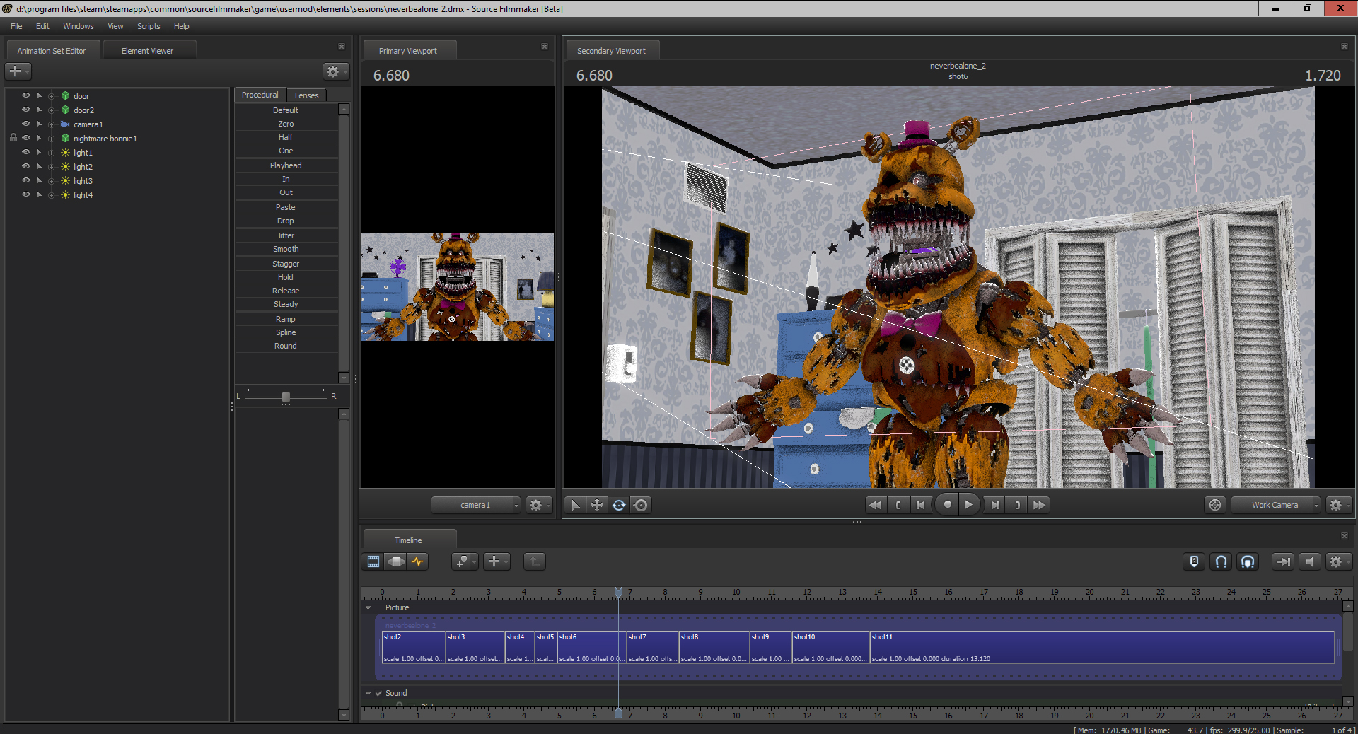
Task: Click the timeline add clip plus button
Action: click(497, 561)
